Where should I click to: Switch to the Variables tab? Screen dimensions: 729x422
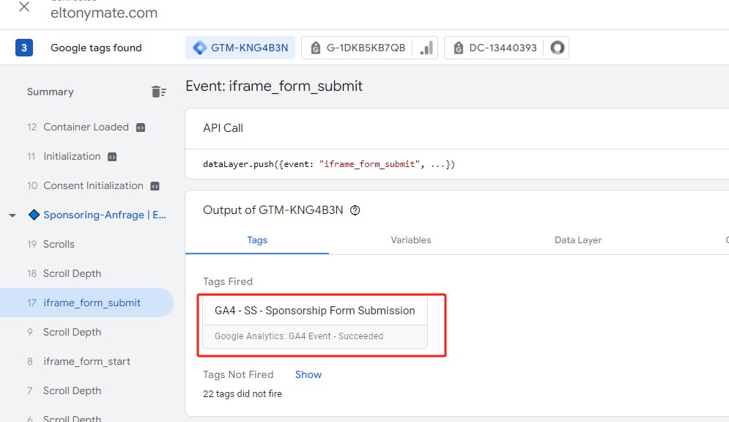[410, 240]
